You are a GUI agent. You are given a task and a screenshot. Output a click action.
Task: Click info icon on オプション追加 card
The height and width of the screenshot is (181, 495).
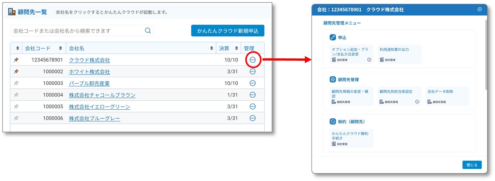click(x=369, y=60)
